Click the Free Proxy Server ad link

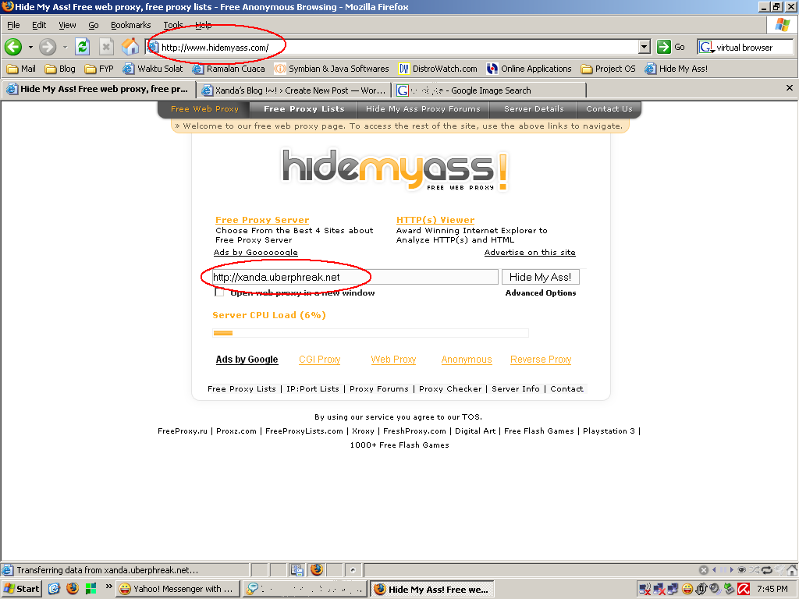(262, 220)
